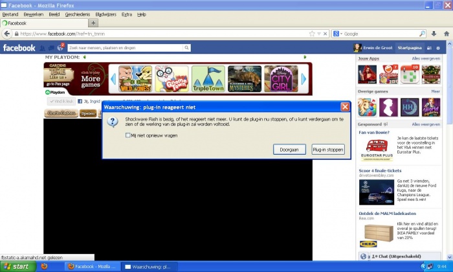Viewport: 453px width, 272px height.
Task: Stop page loading with the X icon
Action: [x=325, y=34]
